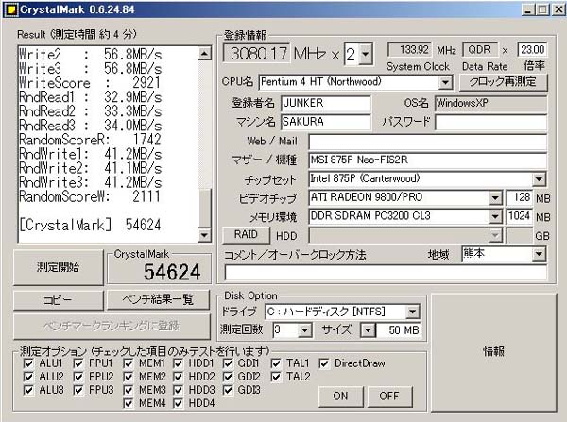
Task: Select the RandomScoreW: 2111 line
Action: 90,196
